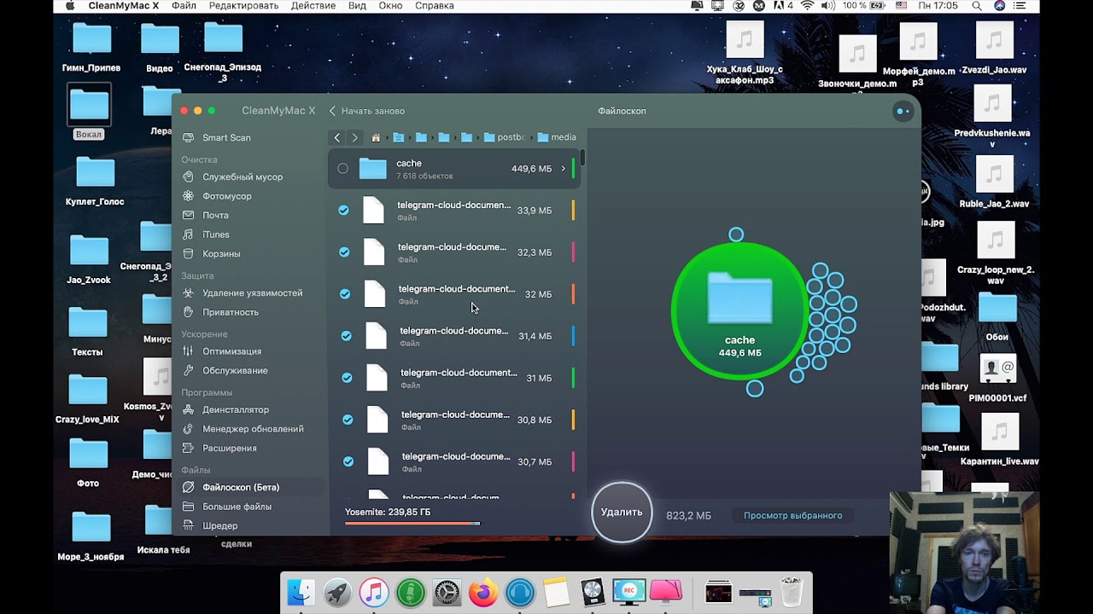
Task: Click the file list scrollbar
Action: [582, 158]
